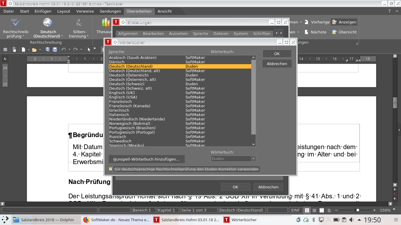Open the clipboard tray icon

coord(344,220)
